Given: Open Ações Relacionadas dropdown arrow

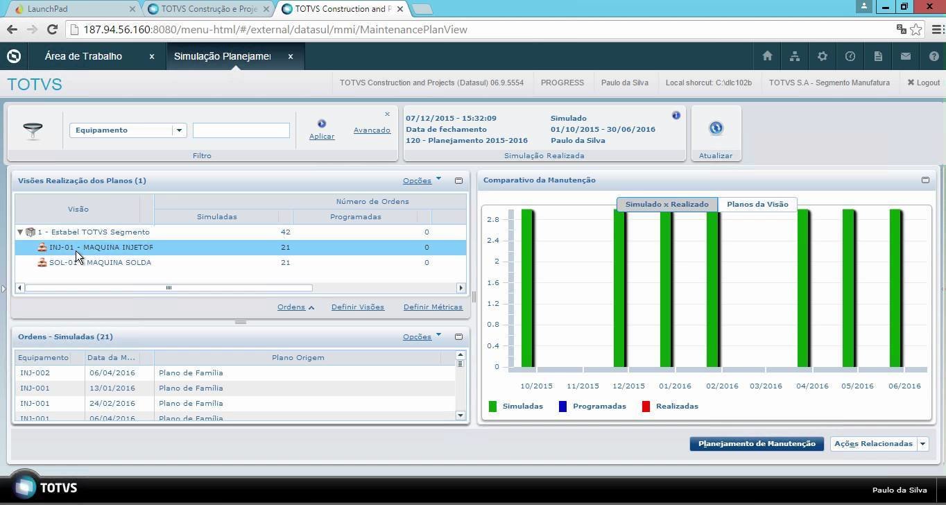Looking at the screenshot, I should [922, 444].
